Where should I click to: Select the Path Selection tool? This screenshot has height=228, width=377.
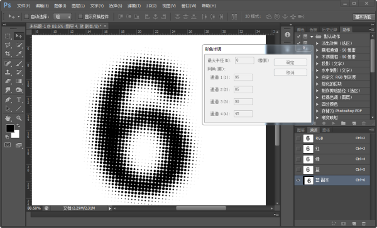[8, 109]
